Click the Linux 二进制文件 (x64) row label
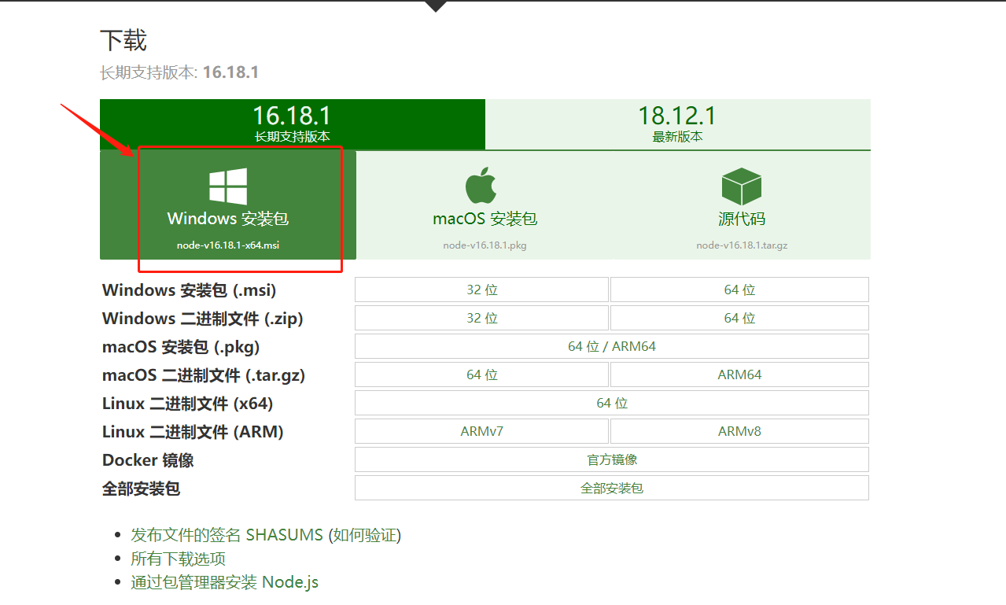1006x605 pixels. coord(187,403)
